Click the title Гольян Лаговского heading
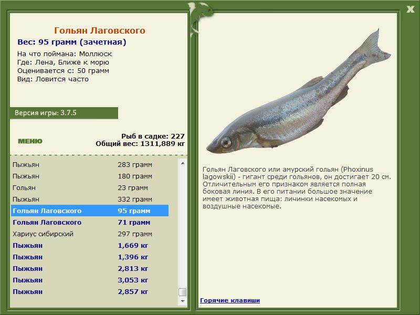 (x=99, y=30)
